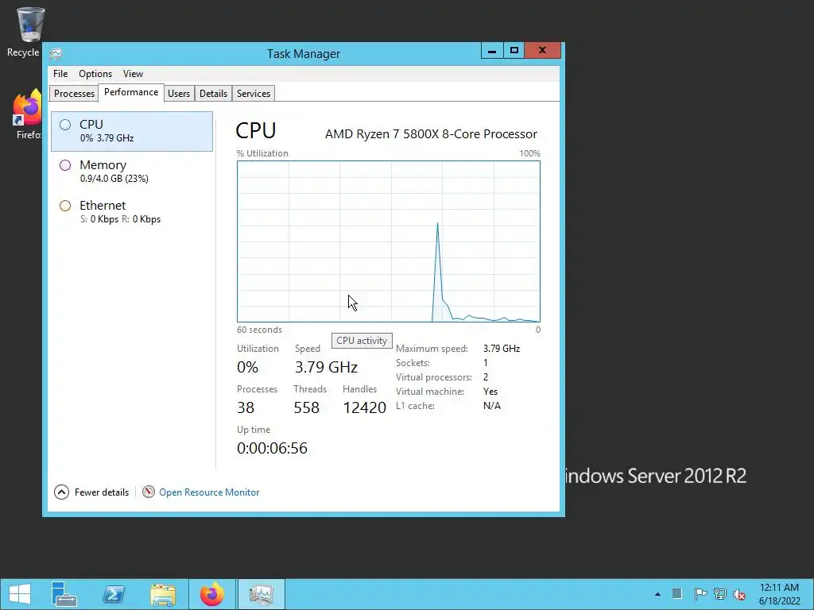This screenshot has width=814, height=610.
Task: Click the CPU utilization graph
Action: (388, 241)
